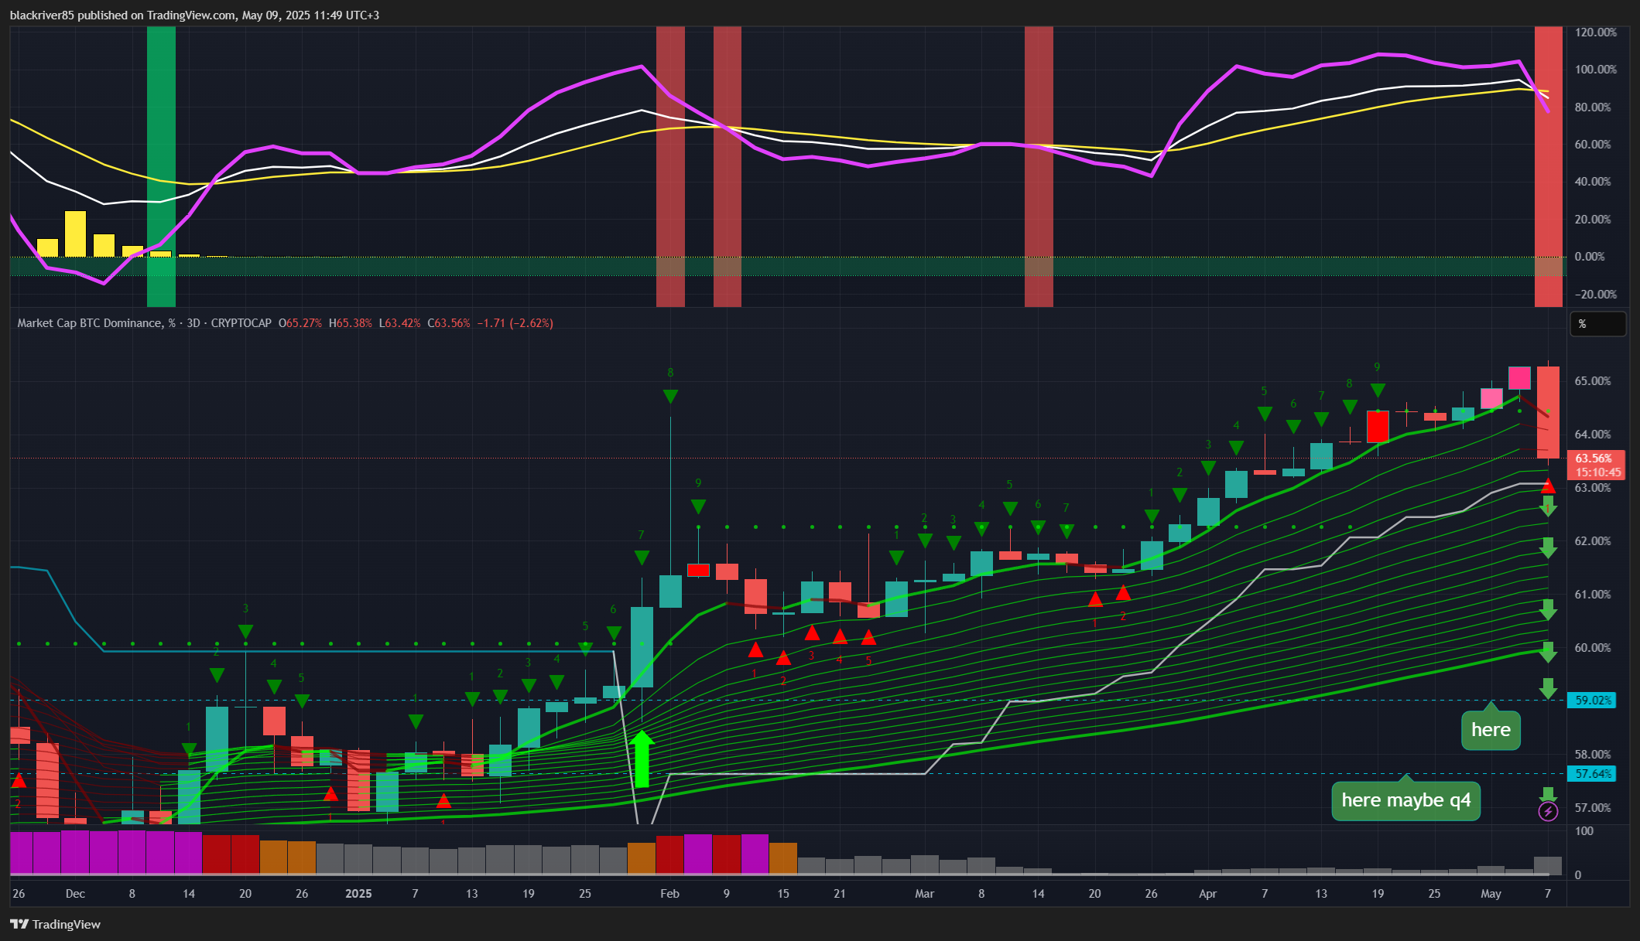Click 62.00% on the price scale
Viewport: 1640px width, 941px height.
click(x=1593, y=541)
